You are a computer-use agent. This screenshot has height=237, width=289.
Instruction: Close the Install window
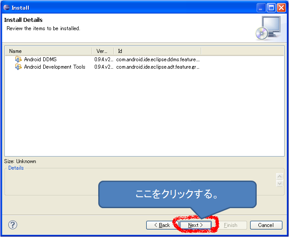(282, 8)
